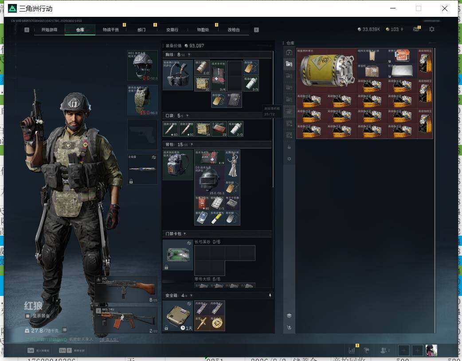Pin the 安全箱 section with pin icon

tap(270, 295)
